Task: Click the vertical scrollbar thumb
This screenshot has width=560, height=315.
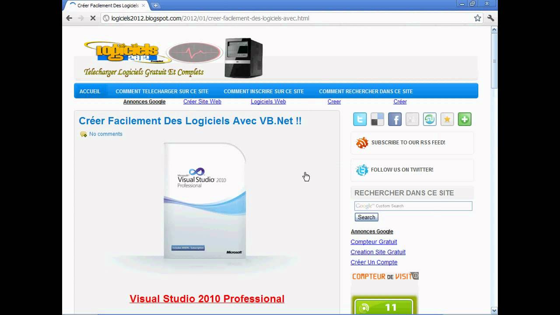Action: (494, 61)
